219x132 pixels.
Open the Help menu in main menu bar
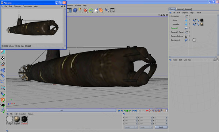point(85,5)
